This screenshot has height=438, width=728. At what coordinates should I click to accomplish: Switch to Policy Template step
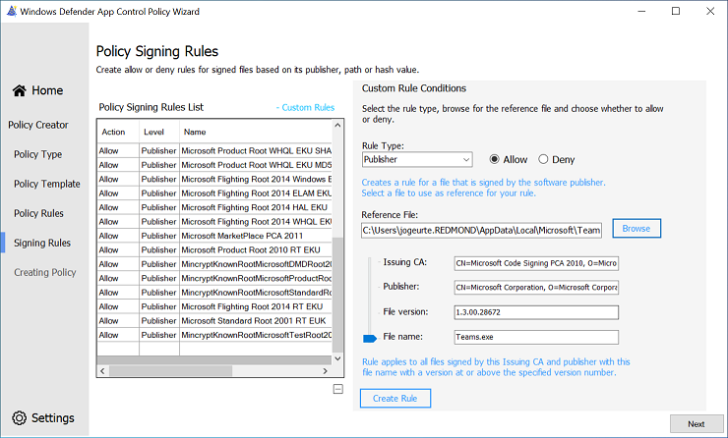pyautogui.click(x=46, y=184)
